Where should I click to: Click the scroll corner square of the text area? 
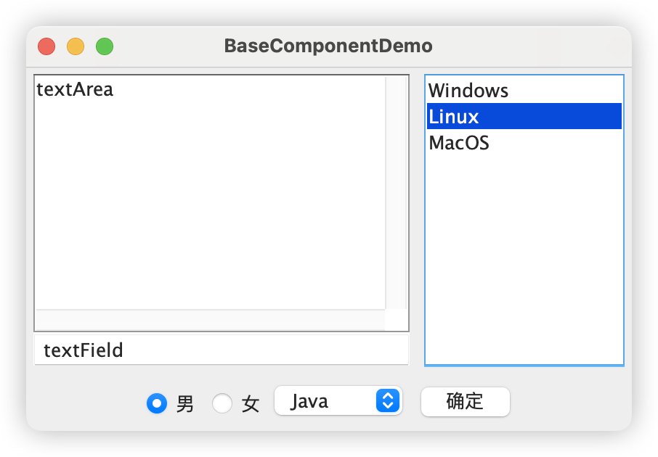(396, 320)
